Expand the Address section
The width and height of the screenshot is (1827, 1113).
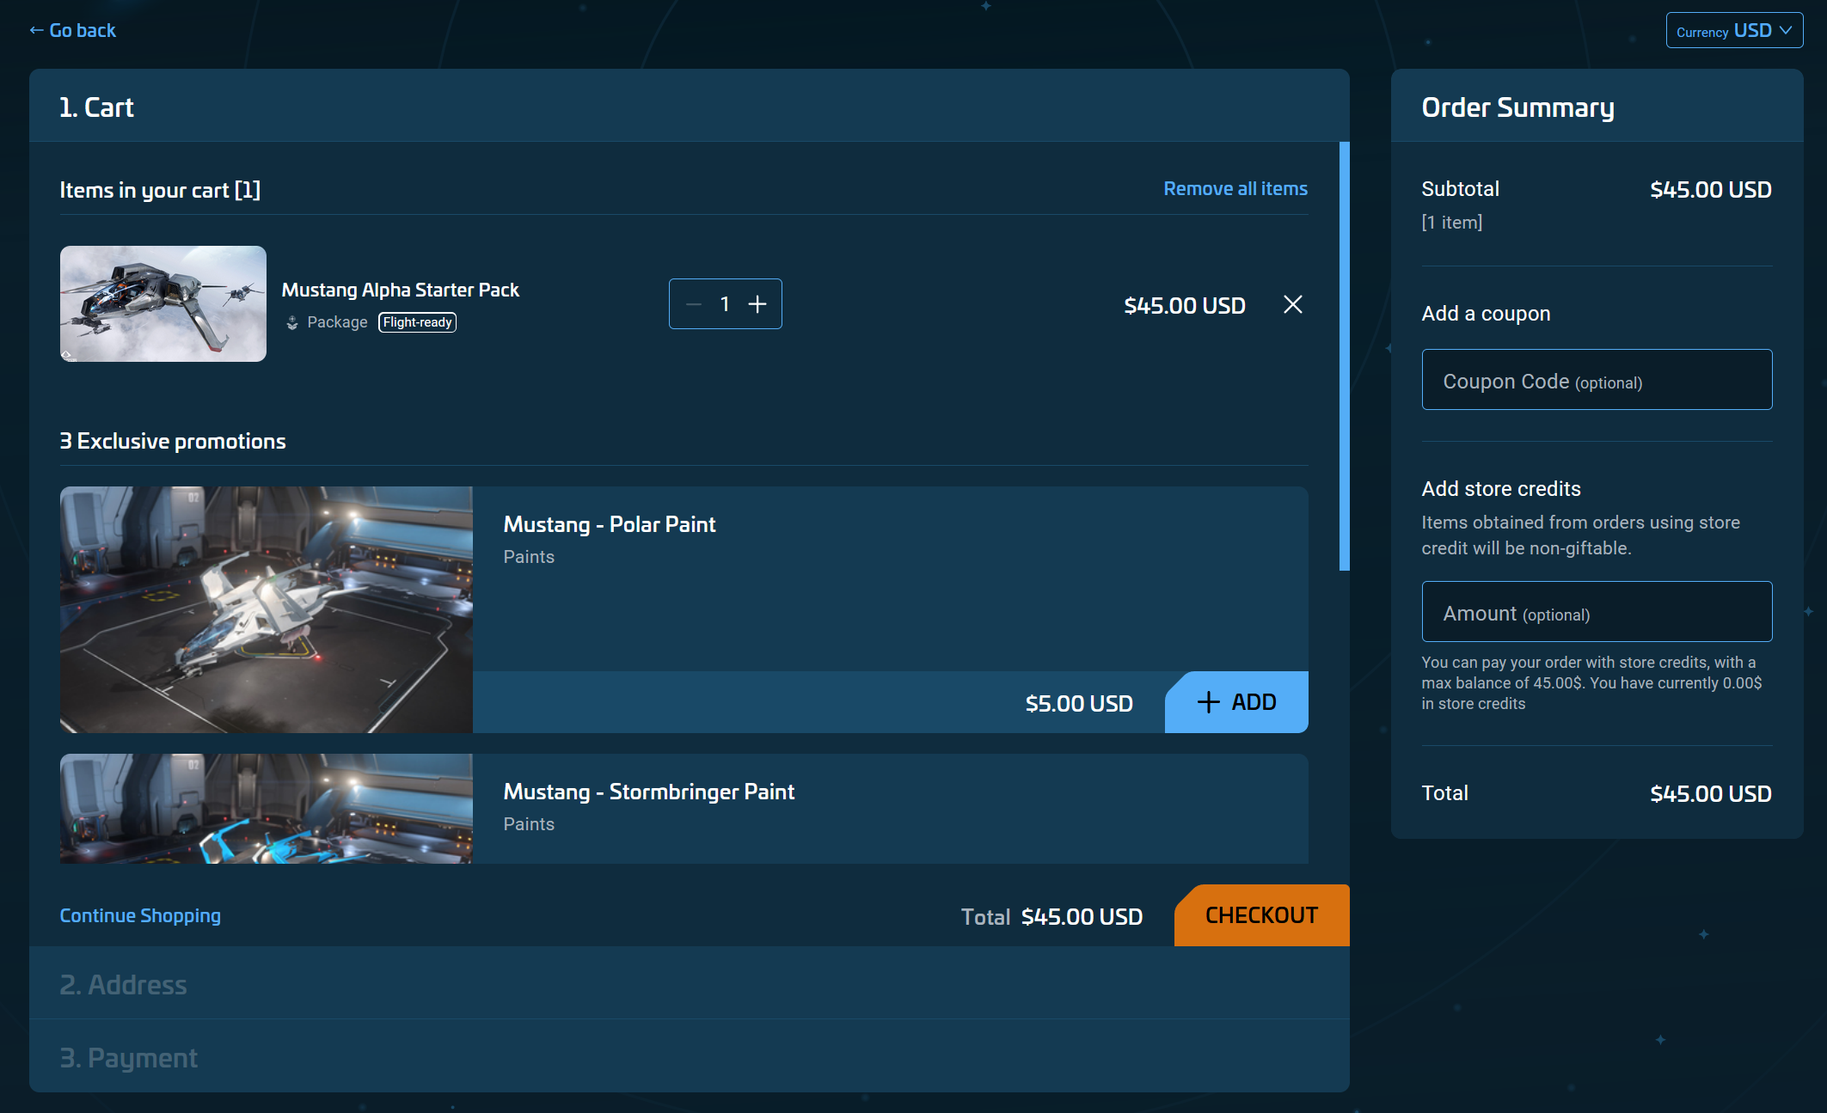[123, 984]
